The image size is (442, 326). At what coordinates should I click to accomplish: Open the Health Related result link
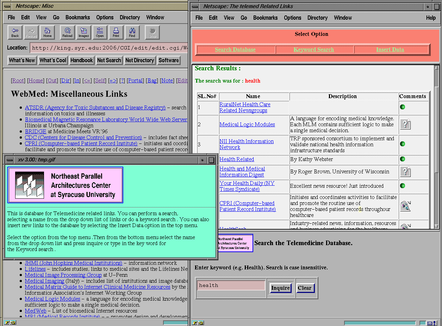(x=237, y=159)
